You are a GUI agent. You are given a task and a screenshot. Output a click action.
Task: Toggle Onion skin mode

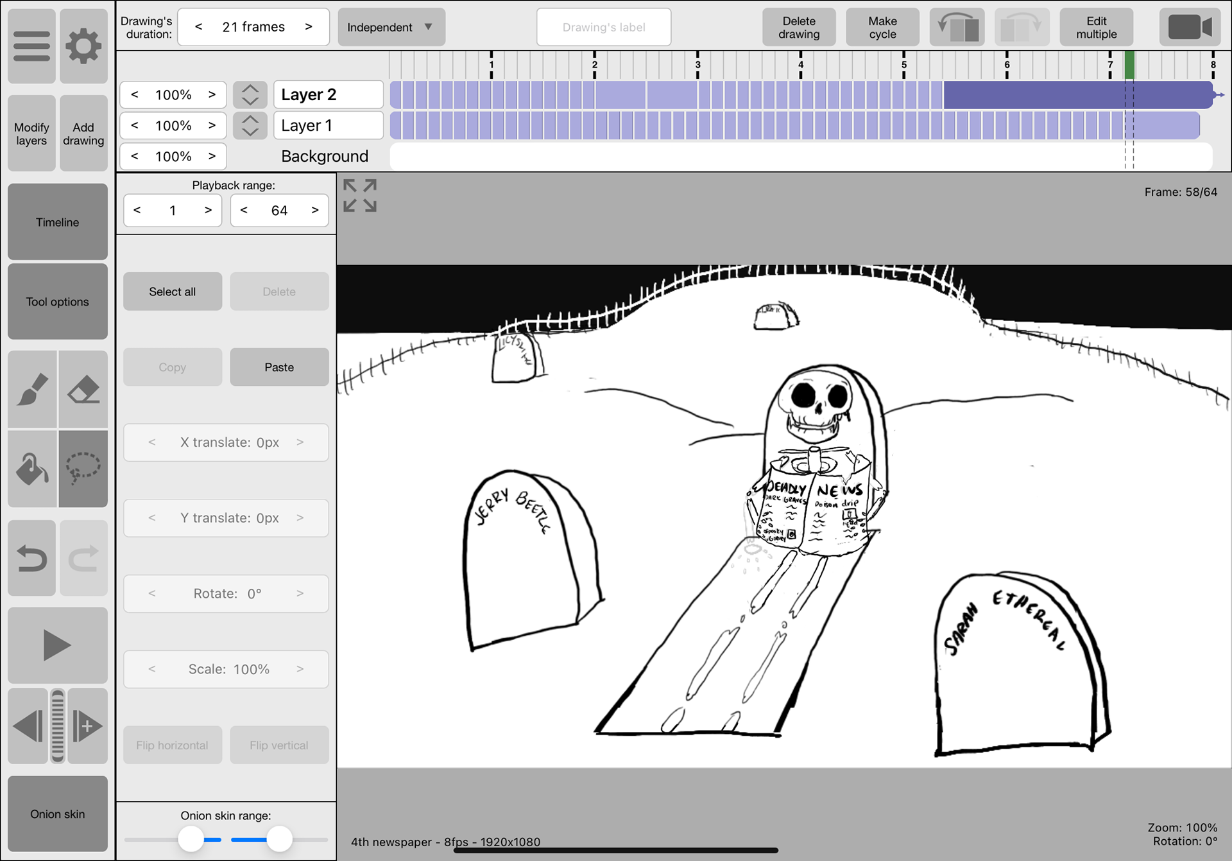pyautogui.click(x=58, y=813)
